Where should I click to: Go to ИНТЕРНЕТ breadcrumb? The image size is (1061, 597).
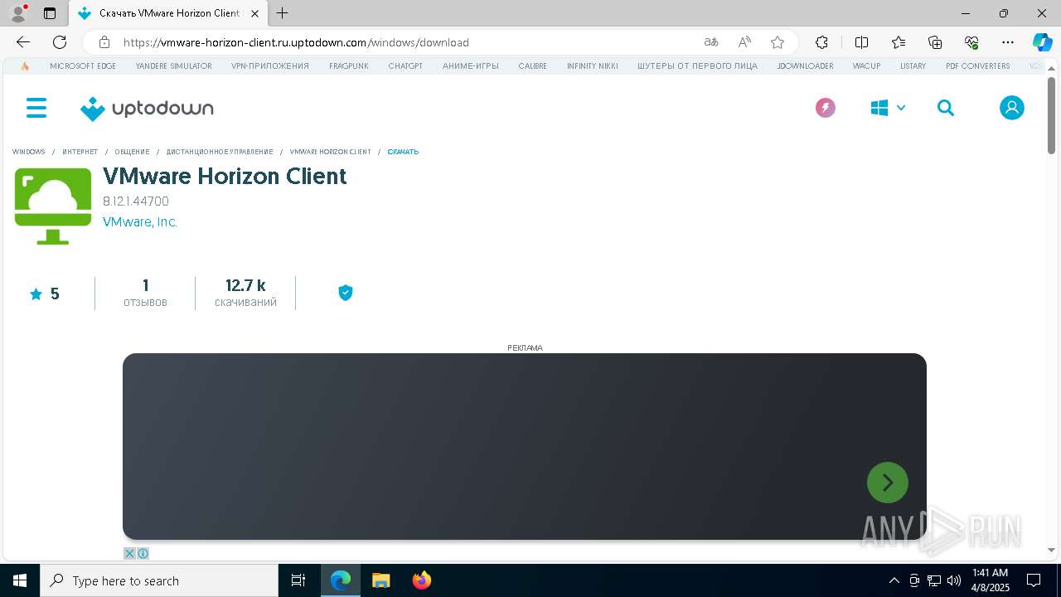80,152
